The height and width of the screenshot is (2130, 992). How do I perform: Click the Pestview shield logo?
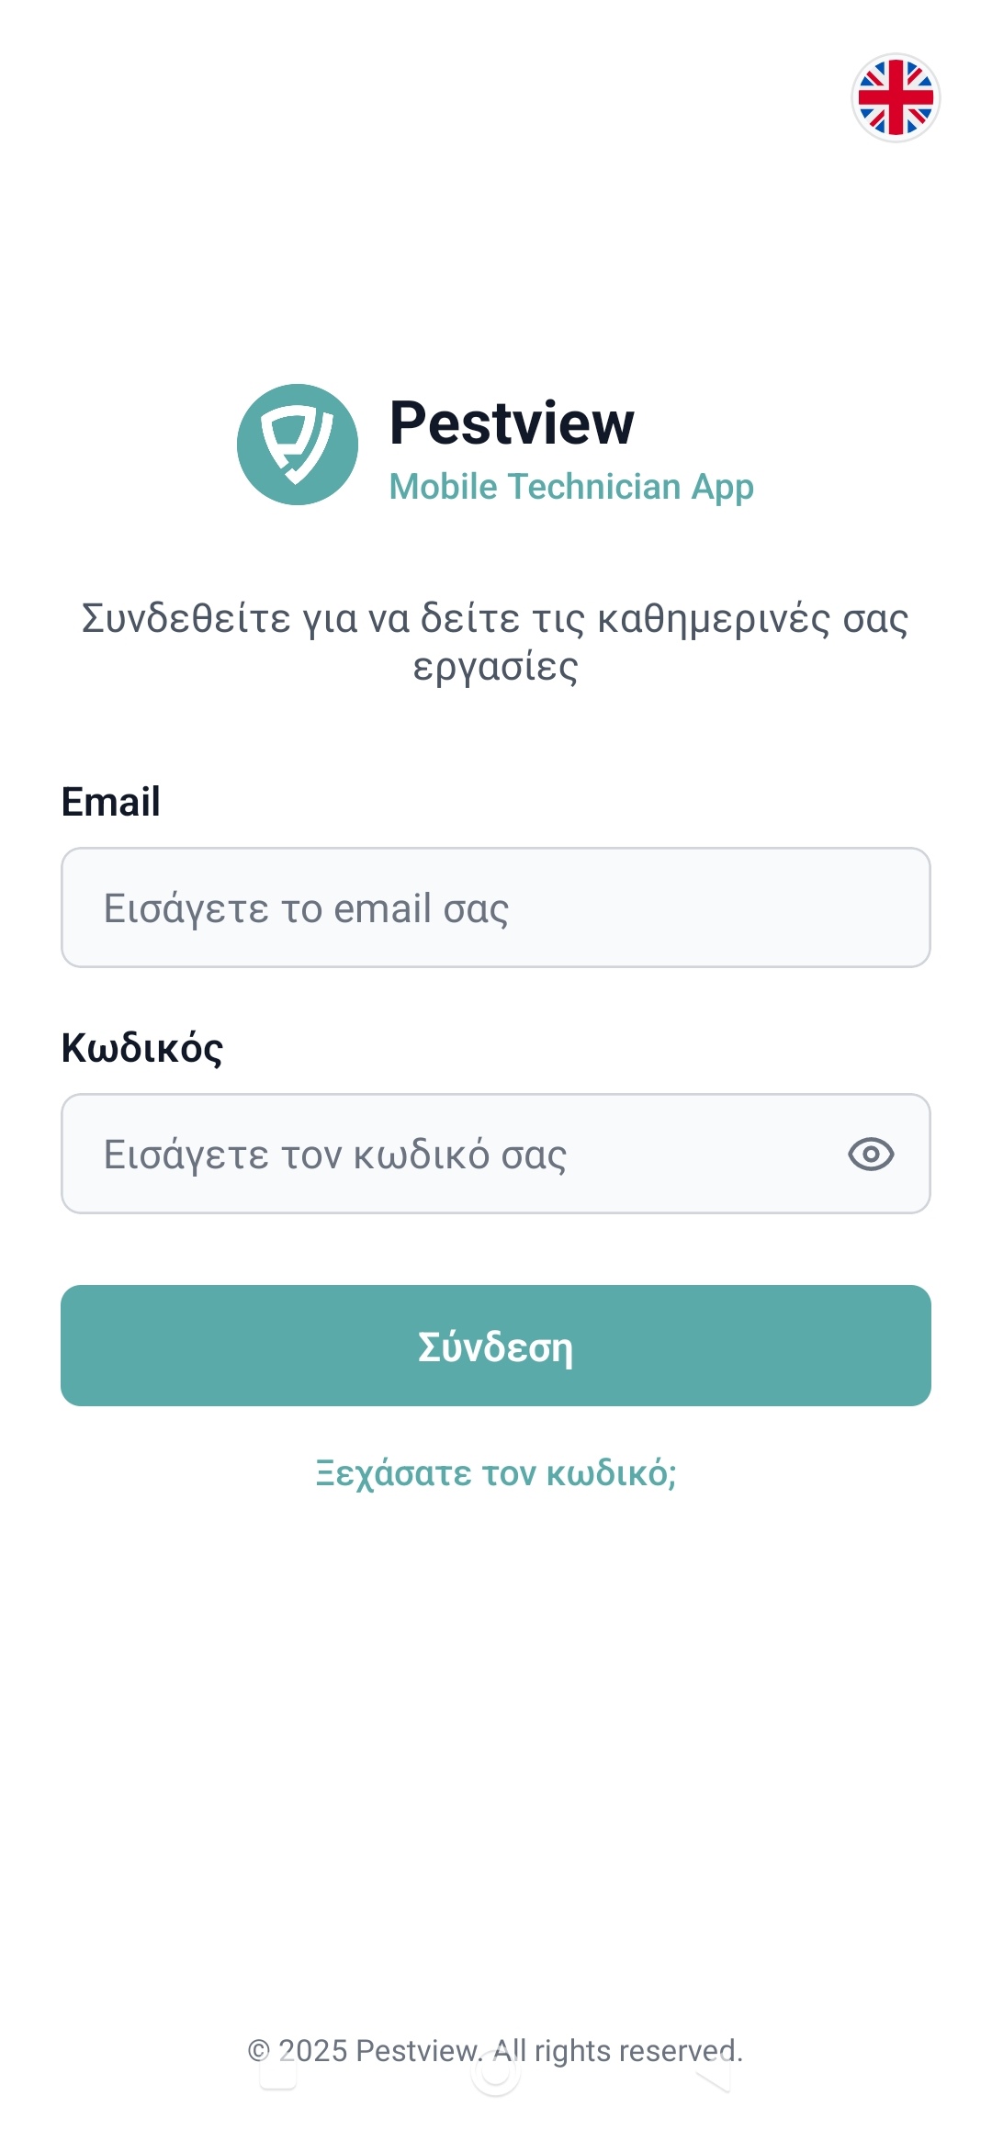click(298, 445)
